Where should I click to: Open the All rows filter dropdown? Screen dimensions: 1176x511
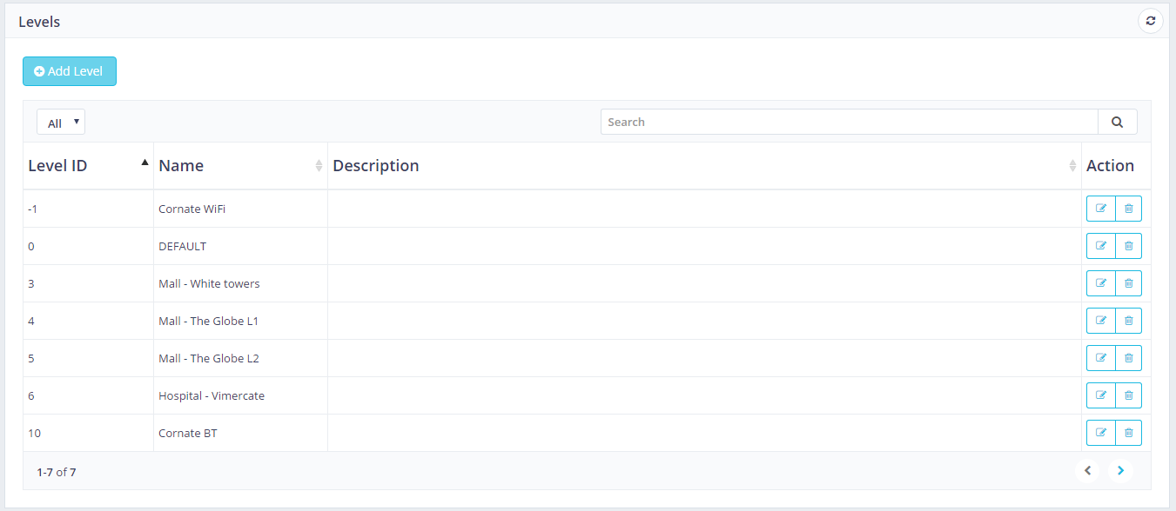coord(61,123)
